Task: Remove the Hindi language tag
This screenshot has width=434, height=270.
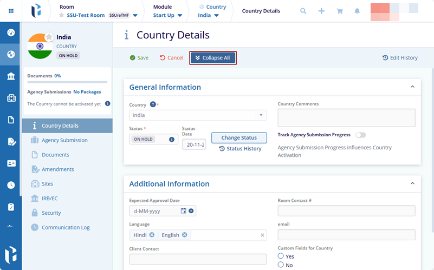Action: coord(152,235)
